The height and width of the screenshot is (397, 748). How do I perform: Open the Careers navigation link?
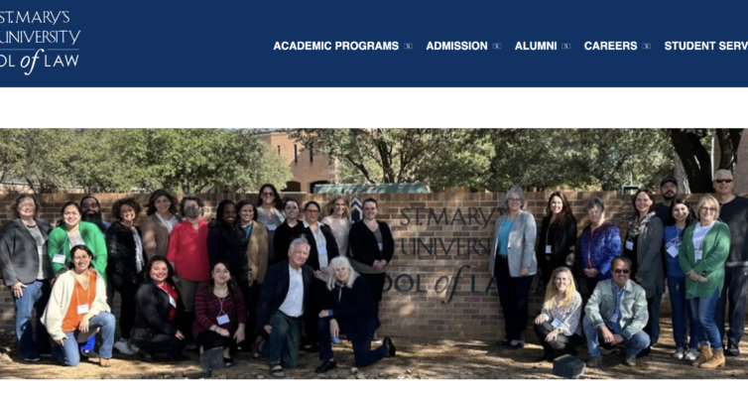[611, 46]
